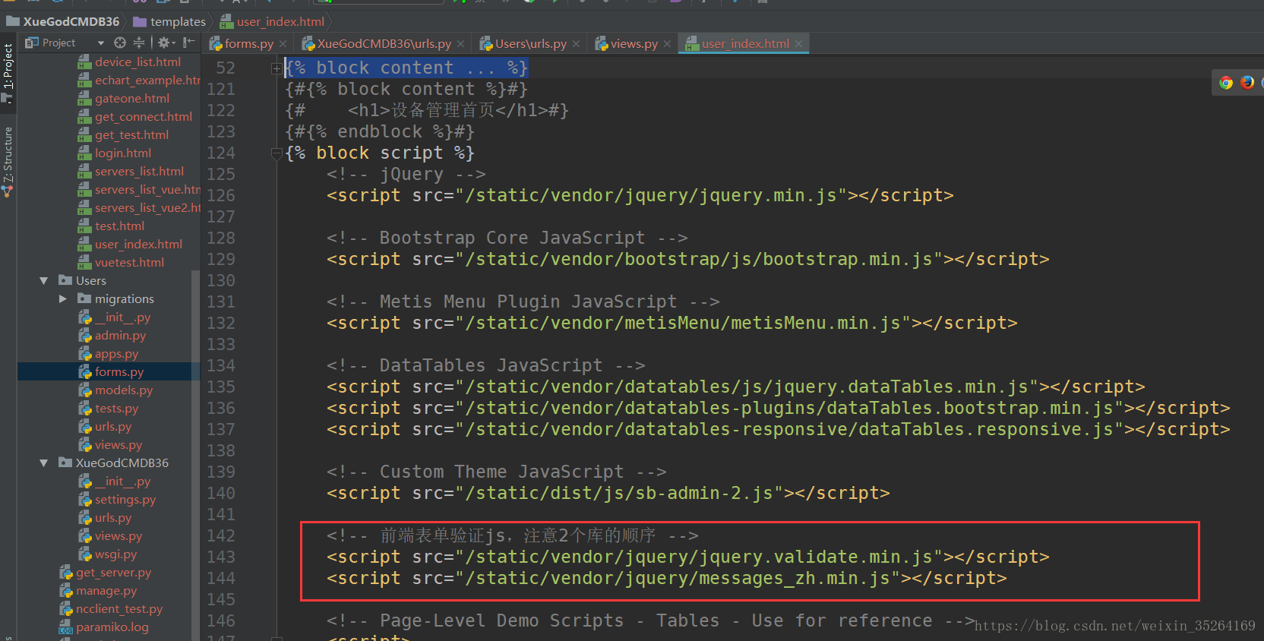Collapse all nodes in Project panel

tap(139, 43)
